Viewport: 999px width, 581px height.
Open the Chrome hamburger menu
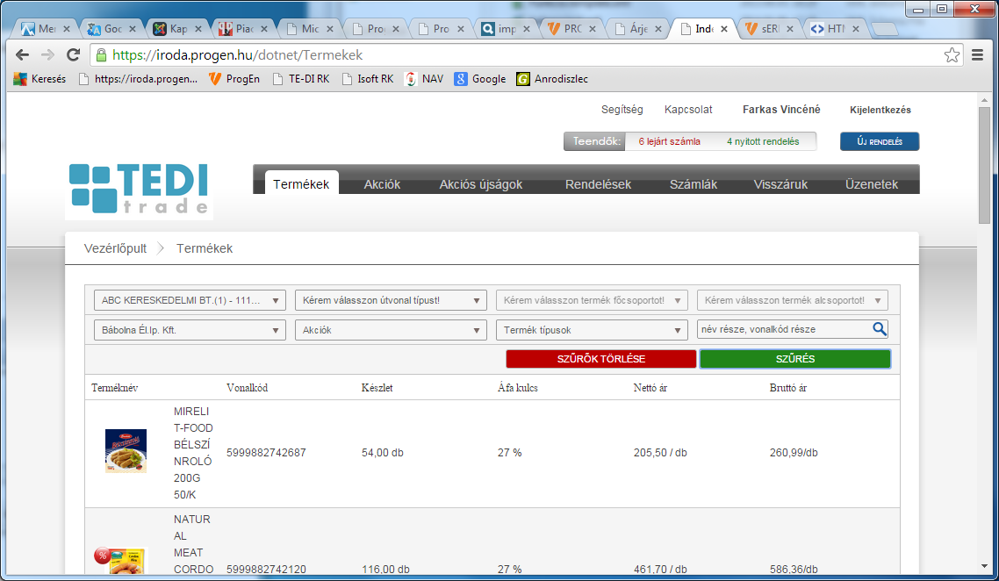click(977, 54)
